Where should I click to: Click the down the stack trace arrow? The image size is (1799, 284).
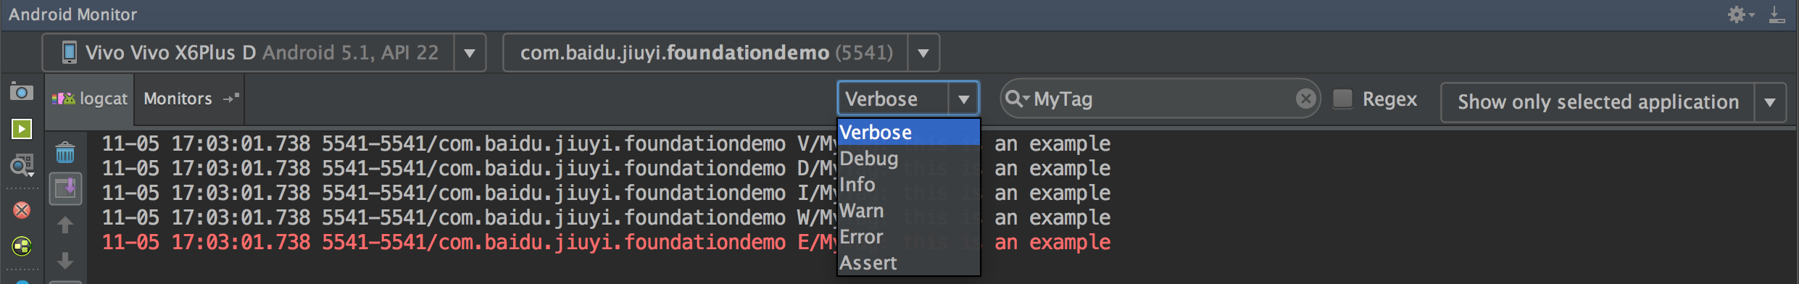[x=65, y=260]
